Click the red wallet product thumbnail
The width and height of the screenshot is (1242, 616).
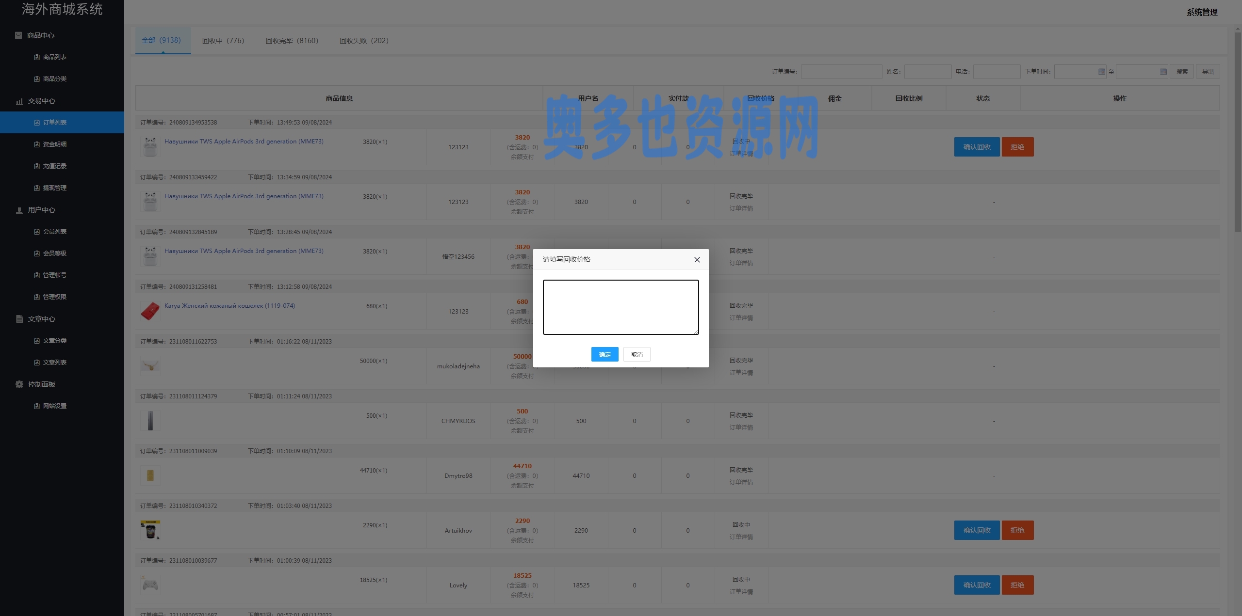coord(150,311)
